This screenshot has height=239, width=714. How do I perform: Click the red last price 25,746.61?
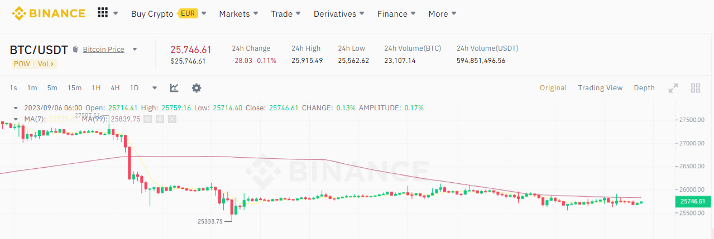pyautogui.click(x=191, y=49)
